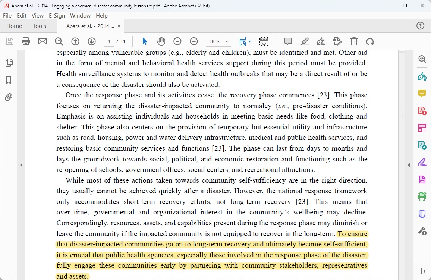Go to previous page arrow
Viewport: 431px width, 280px height.
pyautogui.click(x=75, y=41)
